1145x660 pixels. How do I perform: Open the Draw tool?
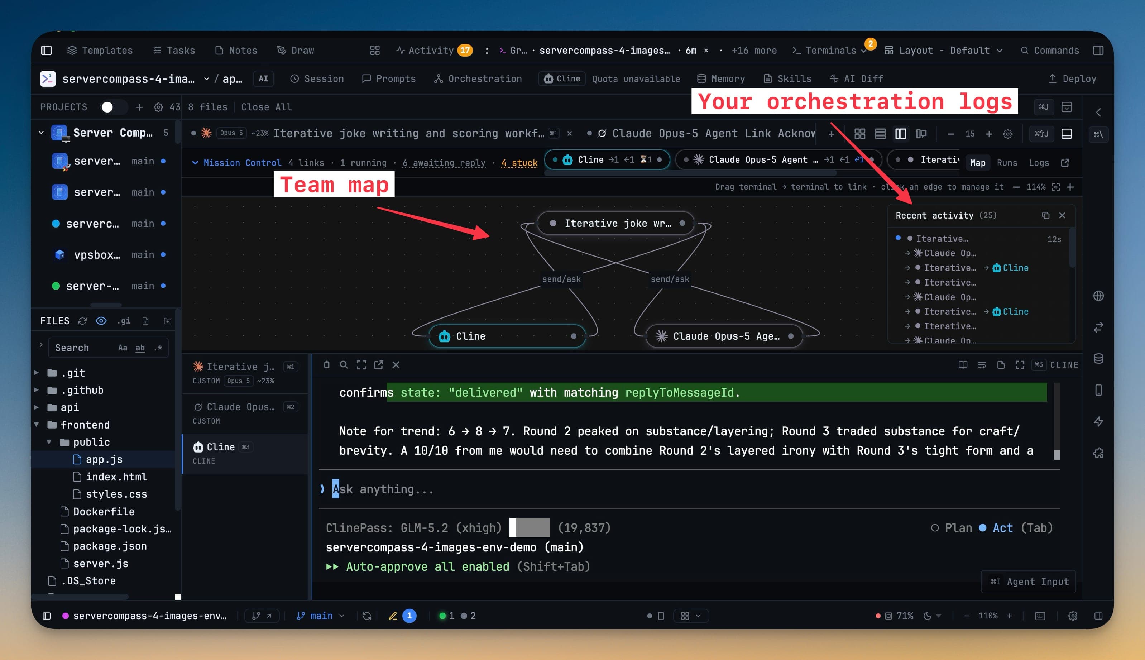click(x=296, y=50)
